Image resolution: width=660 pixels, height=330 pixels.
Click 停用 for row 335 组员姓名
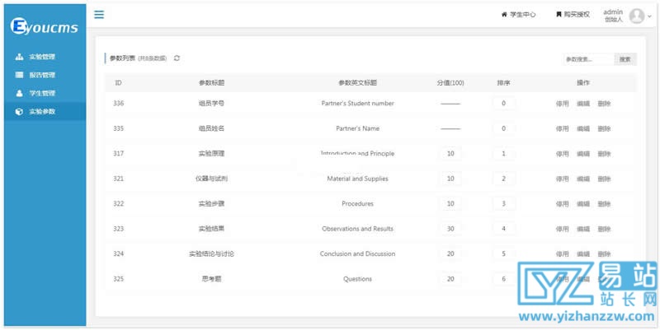(x=562, y=128)
